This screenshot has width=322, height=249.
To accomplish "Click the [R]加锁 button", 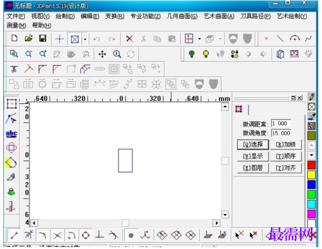I will click(x=286, y=144).
